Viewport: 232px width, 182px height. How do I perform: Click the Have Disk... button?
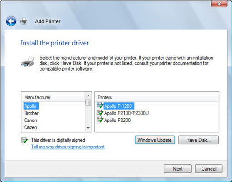click(x=198, y=140)
